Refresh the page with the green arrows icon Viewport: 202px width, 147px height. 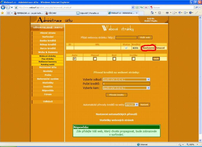point(141,7)
